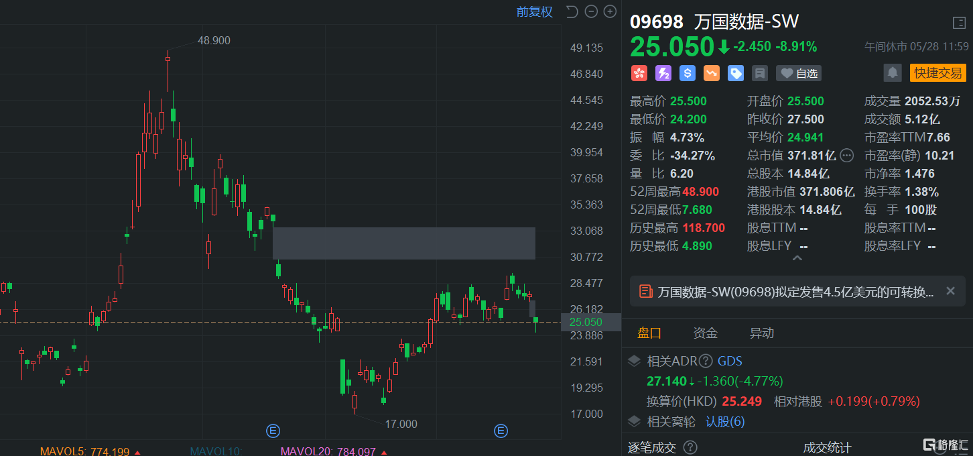Click the MAVOL20 indicator label
Screen dimensions: 973x456
tap(328, 451)
